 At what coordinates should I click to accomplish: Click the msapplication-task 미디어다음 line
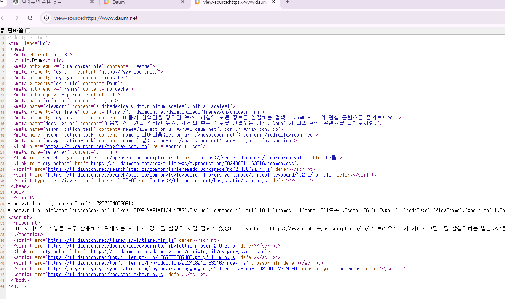(166, 135)
